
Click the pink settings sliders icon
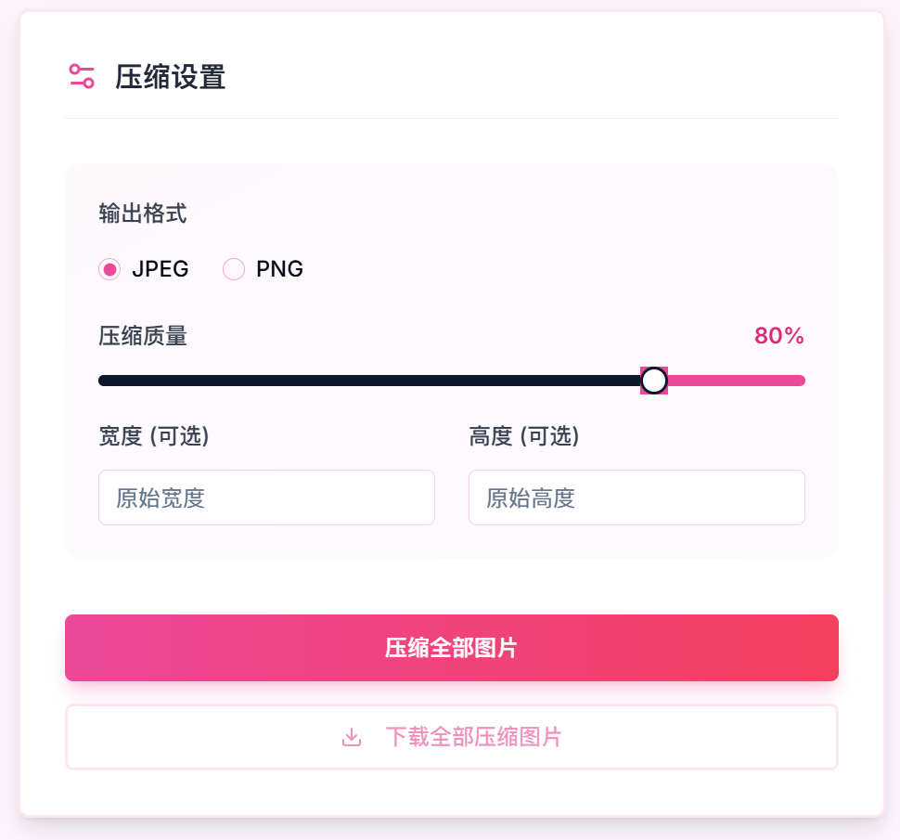coord(82,76)
